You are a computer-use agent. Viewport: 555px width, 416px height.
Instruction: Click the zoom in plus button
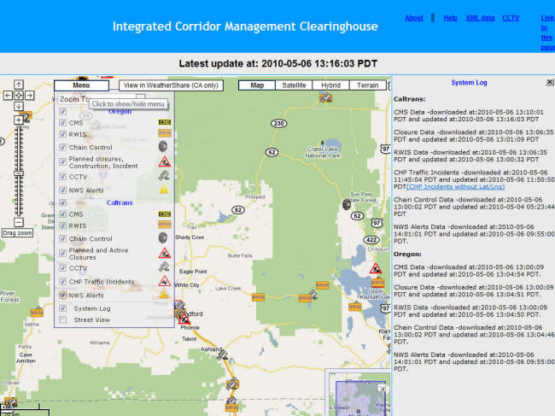click(x=19, y=120)
